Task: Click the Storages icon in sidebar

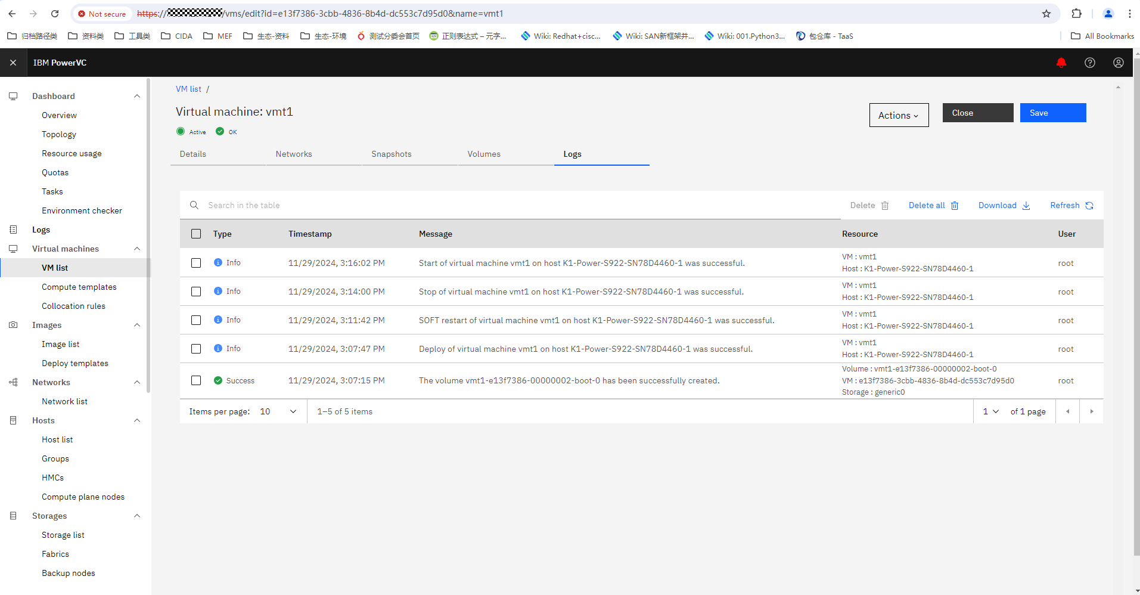Action: click(x=13, y=516)
